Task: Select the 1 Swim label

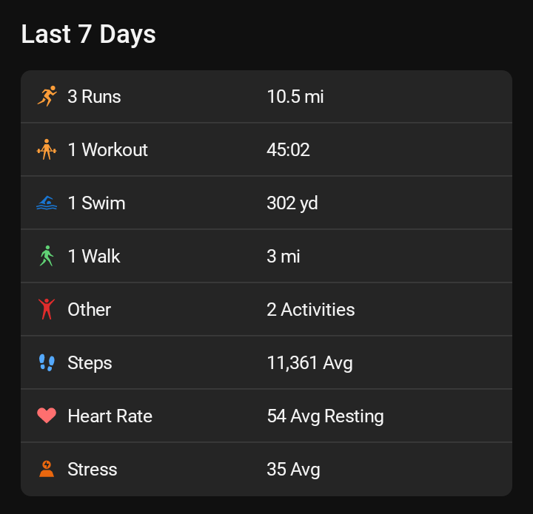Action: [96, 203]
